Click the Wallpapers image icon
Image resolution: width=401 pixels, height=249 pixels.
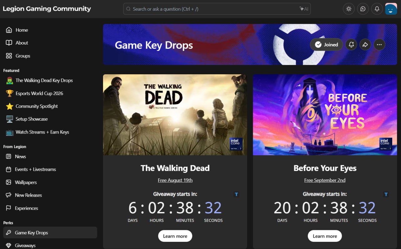click(9, 183)
